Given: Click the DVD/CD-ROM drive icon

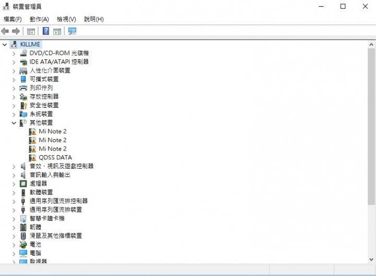Looking at the screenshot, I should click(23, 53).
